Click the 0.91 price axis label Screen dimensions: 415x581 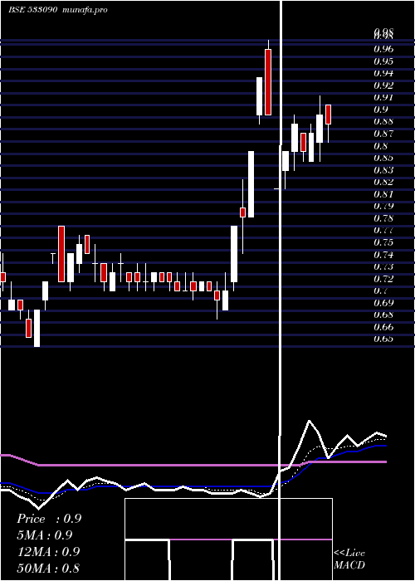click(x=383, y=97)
